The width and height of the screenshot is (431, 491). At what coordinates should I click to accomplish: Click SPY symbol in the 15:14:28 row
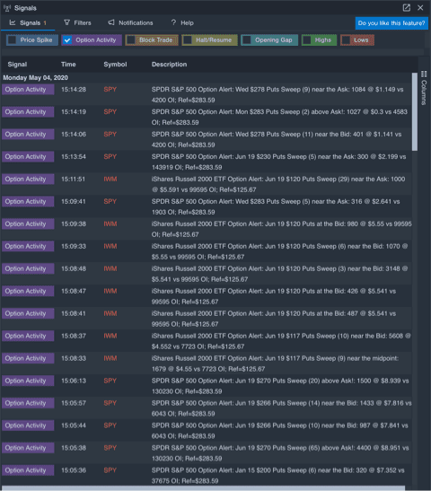coord(110,90)
